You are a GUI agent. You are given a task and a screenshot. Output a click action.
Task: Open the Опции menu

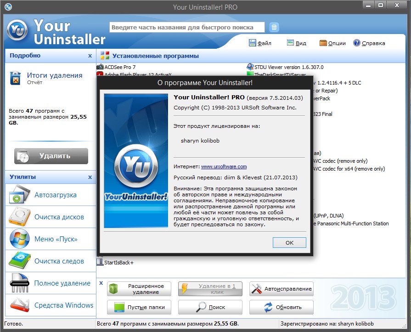coord(332,43)
